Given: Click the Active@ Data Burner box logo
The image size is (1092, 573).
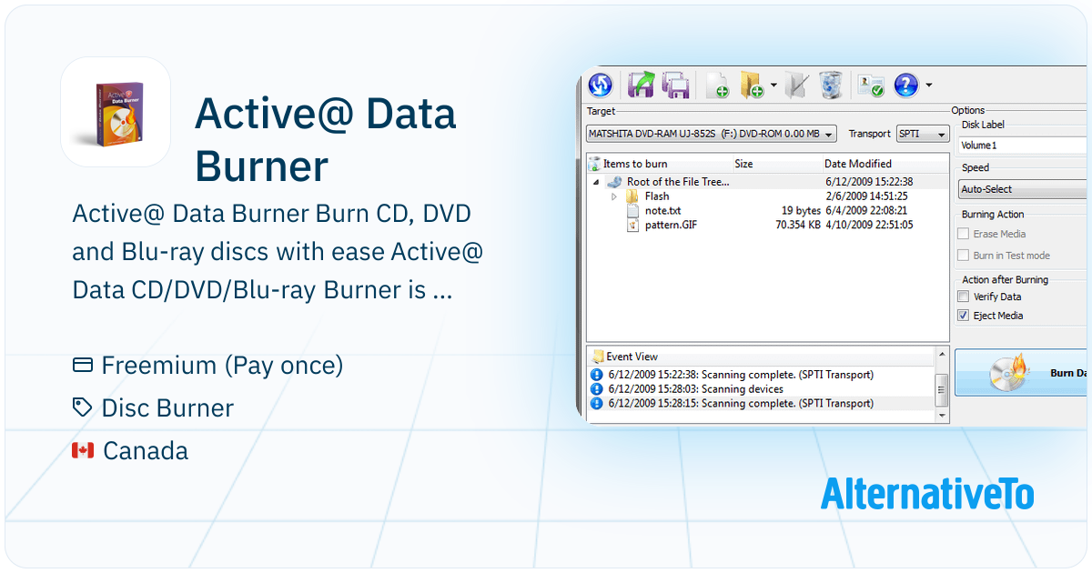Looking at the screenshot, I should pos(116,112).
